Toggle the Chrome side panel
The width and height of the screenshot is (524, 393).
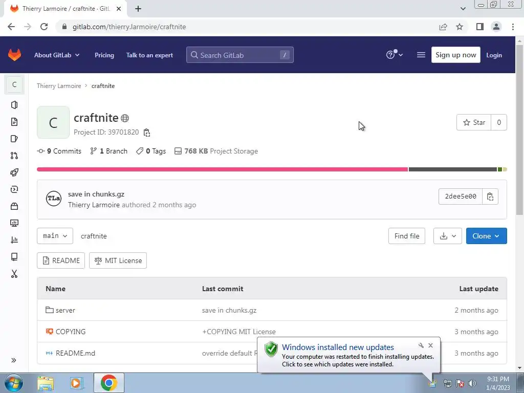click(480, 27)
